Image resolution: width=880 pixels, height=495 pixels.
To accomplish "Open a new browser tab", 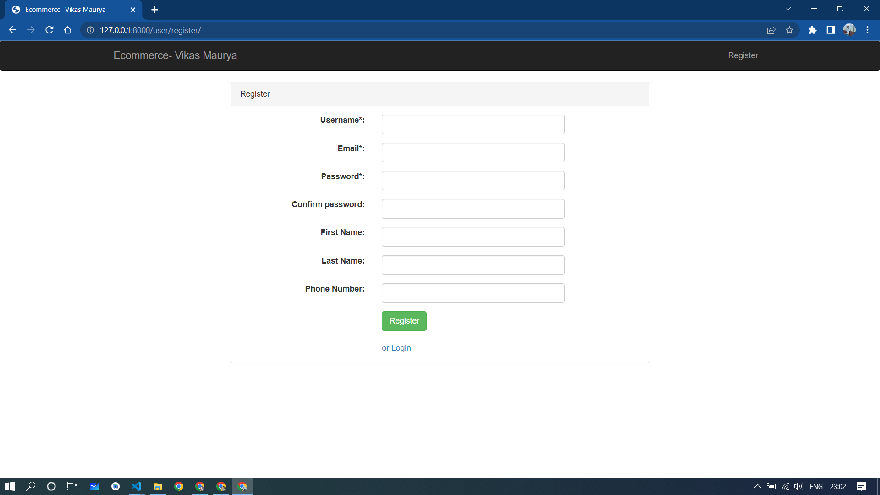I will (x=154, y=10).
